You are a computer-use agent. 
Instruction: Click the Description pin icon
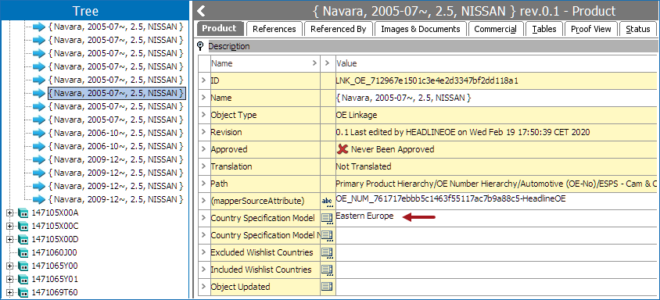point(200,46)
